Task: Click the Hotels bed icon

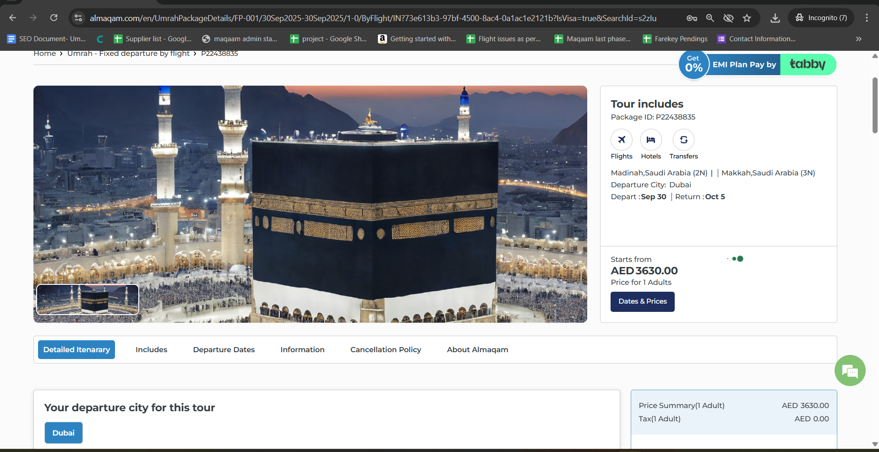Action: [x=650, y=140]
